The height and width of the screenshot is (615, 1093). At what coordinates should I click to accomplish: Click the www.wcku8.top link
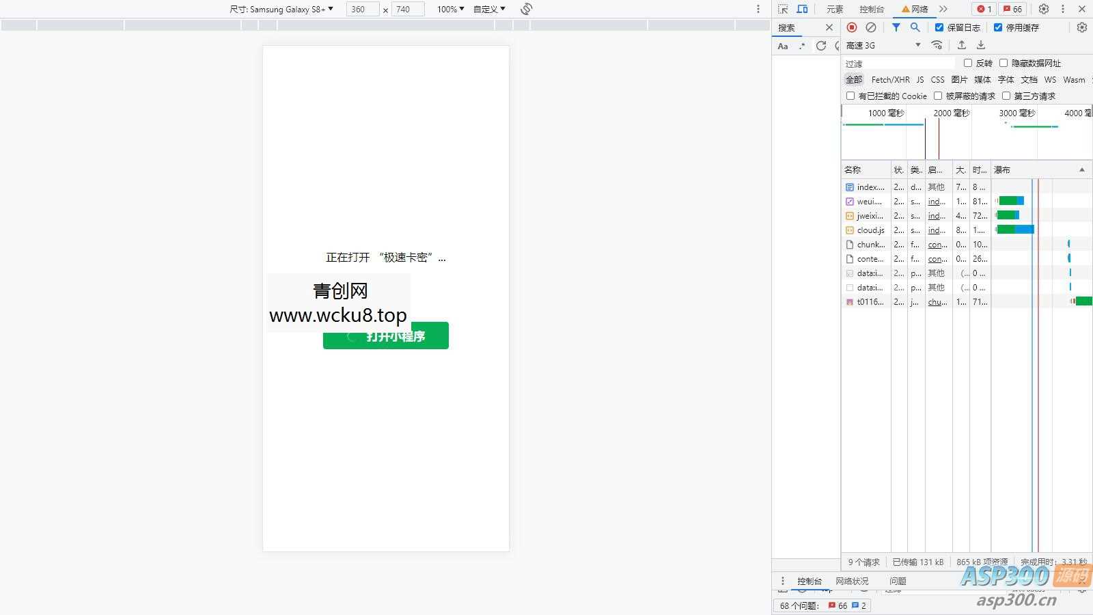tap(337, 315)
